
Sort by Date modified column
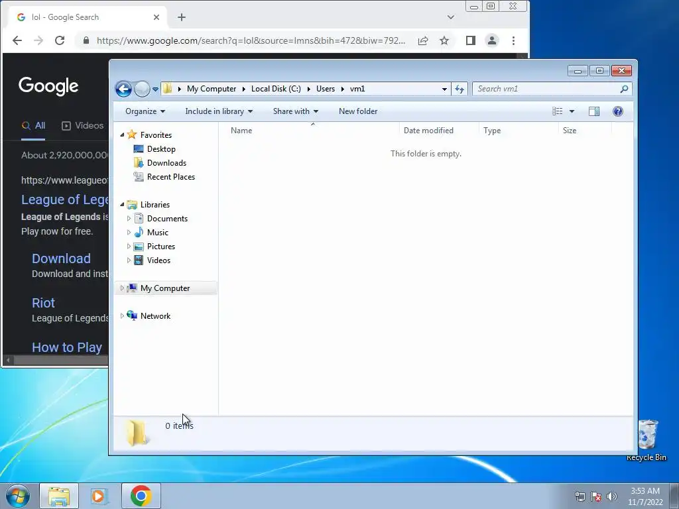click(x=428, y=131)
